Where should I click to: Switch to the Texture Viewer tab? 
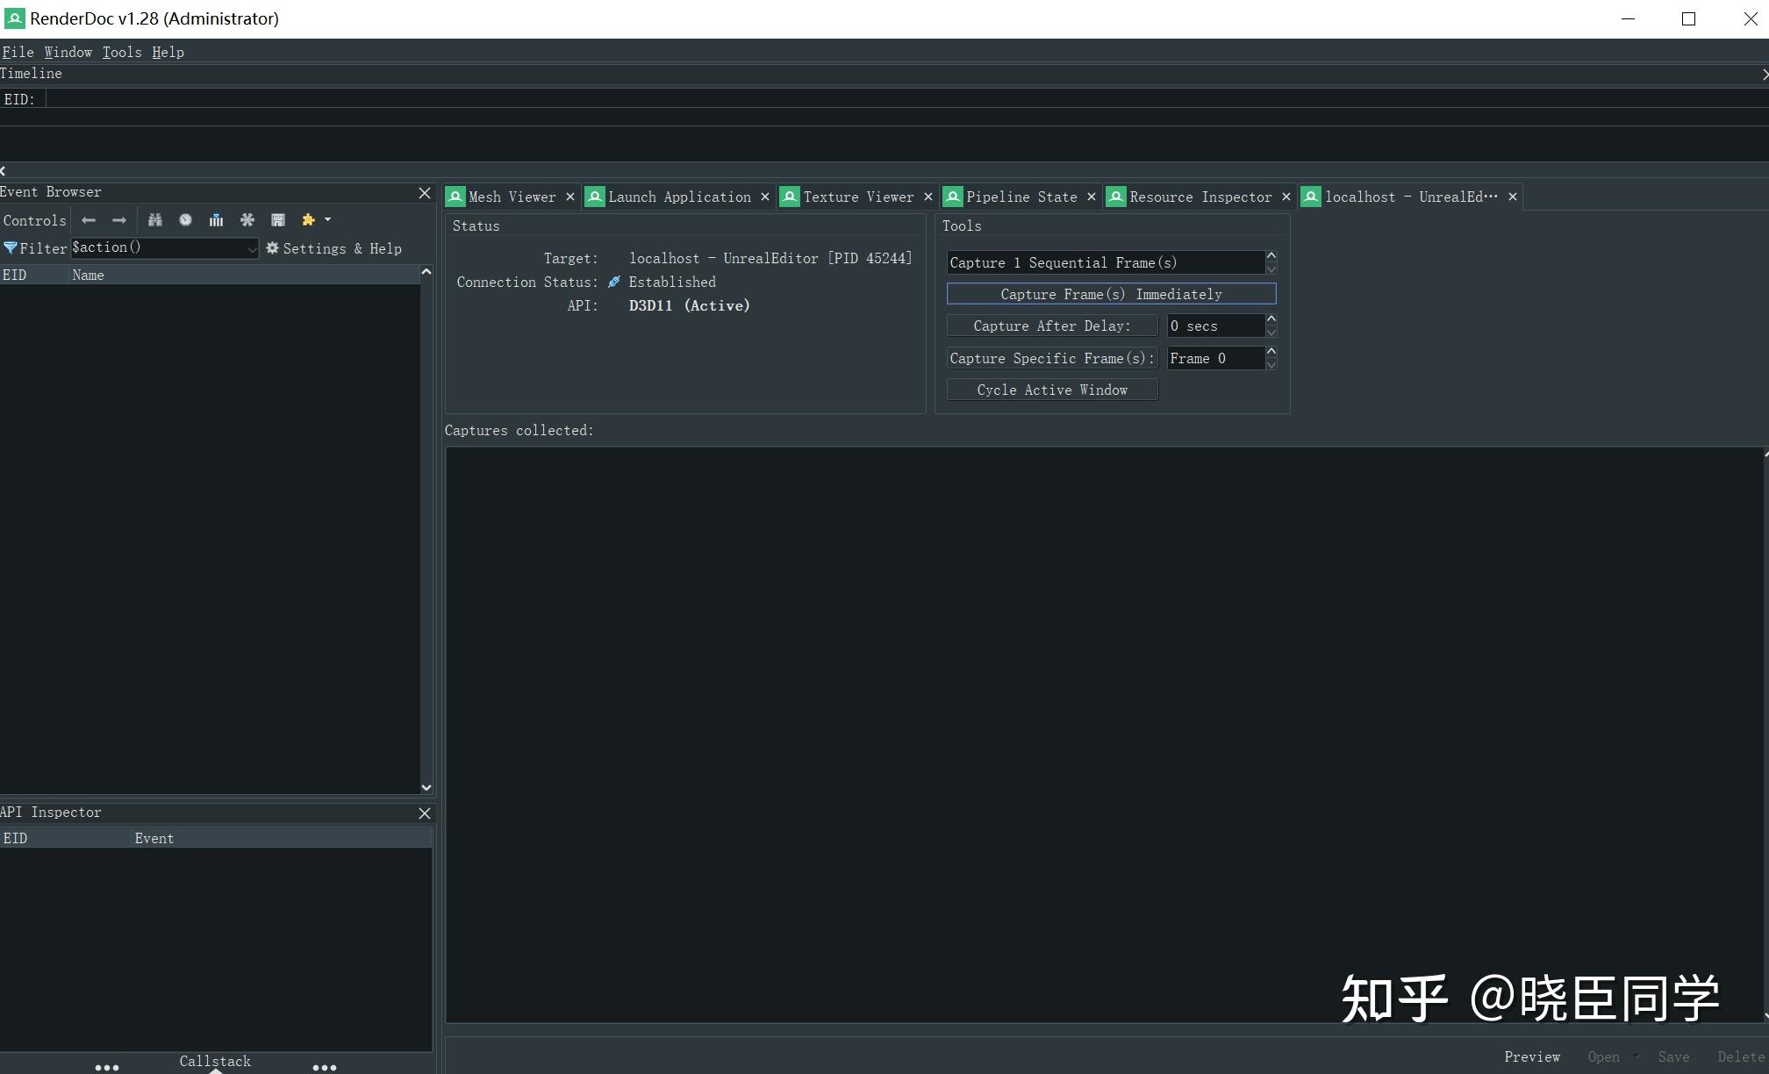pyautogui.click(x=857, y=197)
